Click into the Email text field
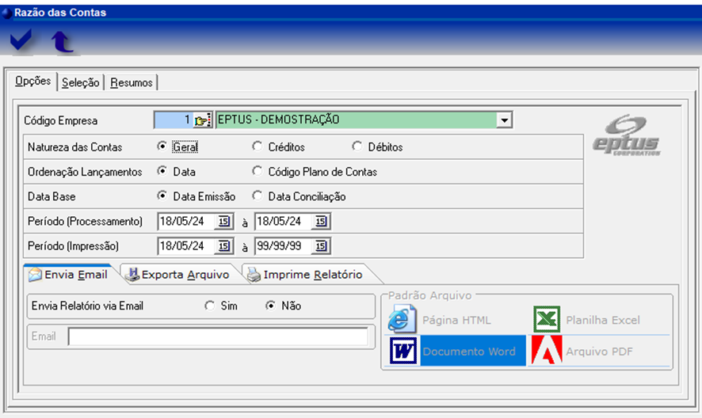The height and width of the screenshot is (418, 702). (x=218, y=337)
